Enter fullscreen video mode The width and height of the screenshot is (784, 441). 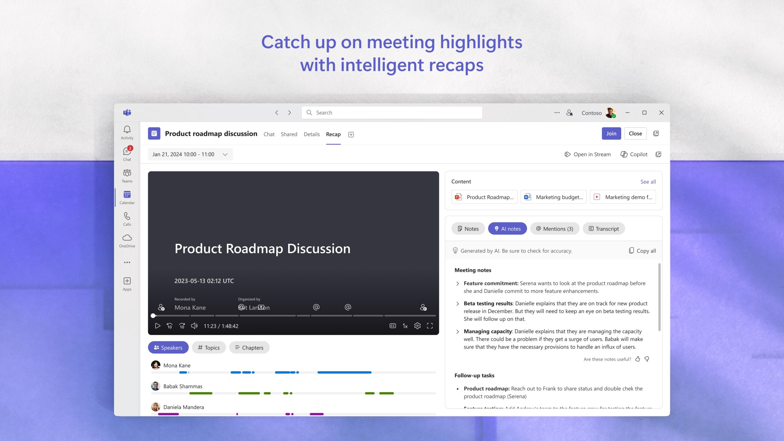tap(430, 326)
